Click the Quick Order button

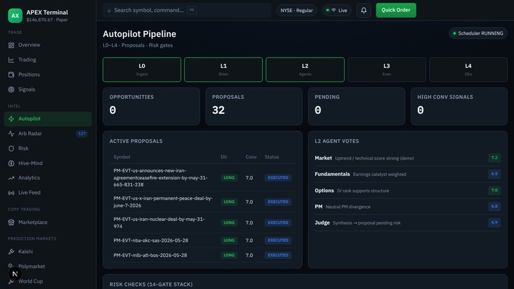click(396, 10)
